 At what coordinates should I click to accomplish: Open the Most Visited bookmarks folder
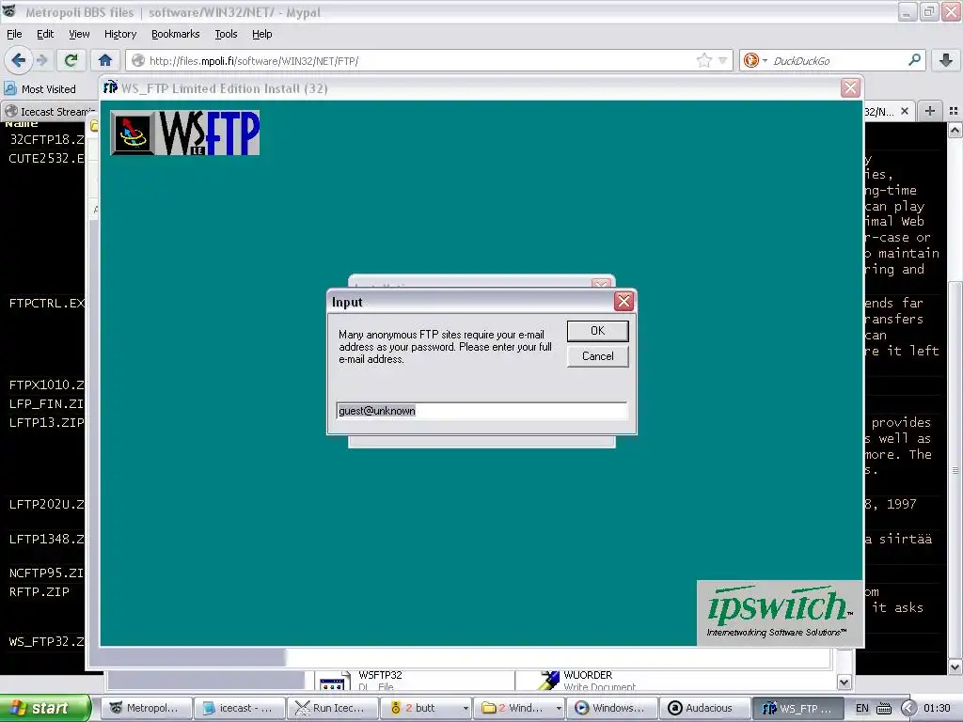pos(40,89)
